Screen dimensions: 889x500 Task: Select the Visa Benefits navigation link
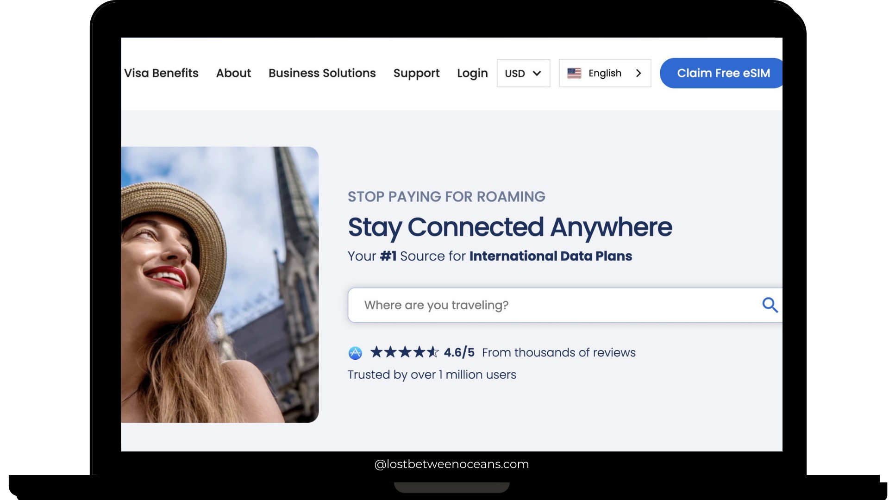(x=161, y=73)
